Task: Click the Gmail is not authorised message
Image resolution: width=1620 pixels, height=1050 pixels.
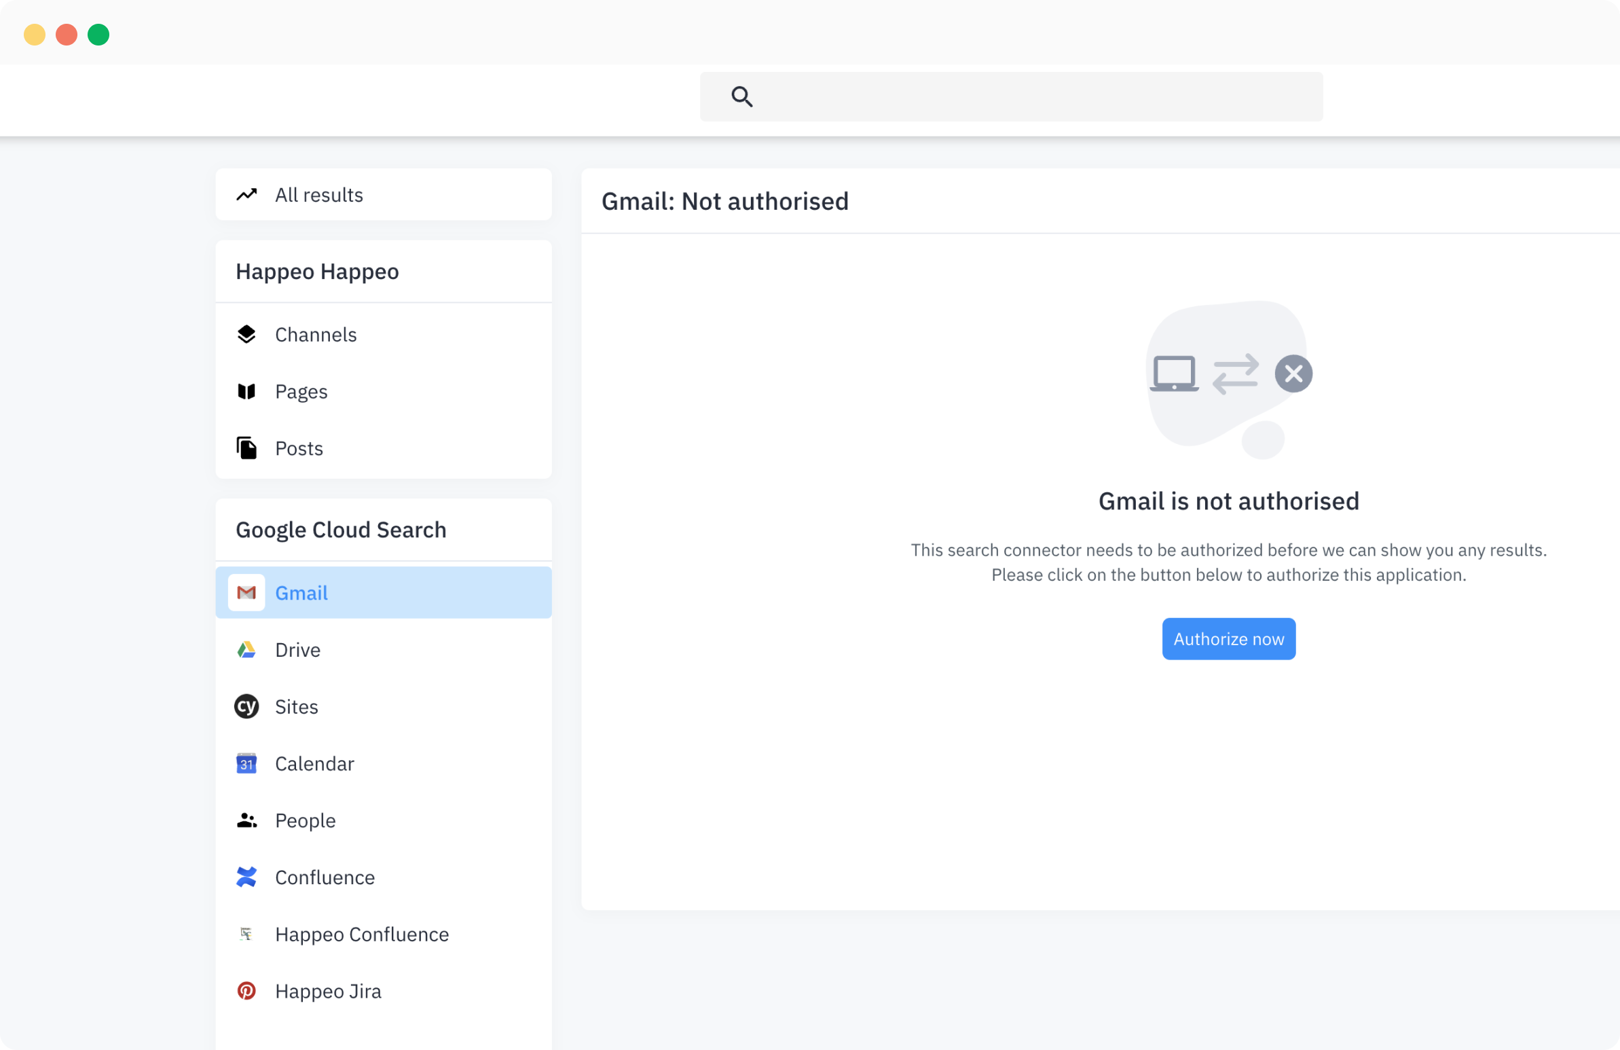Action: click(x=1229, y=501)
